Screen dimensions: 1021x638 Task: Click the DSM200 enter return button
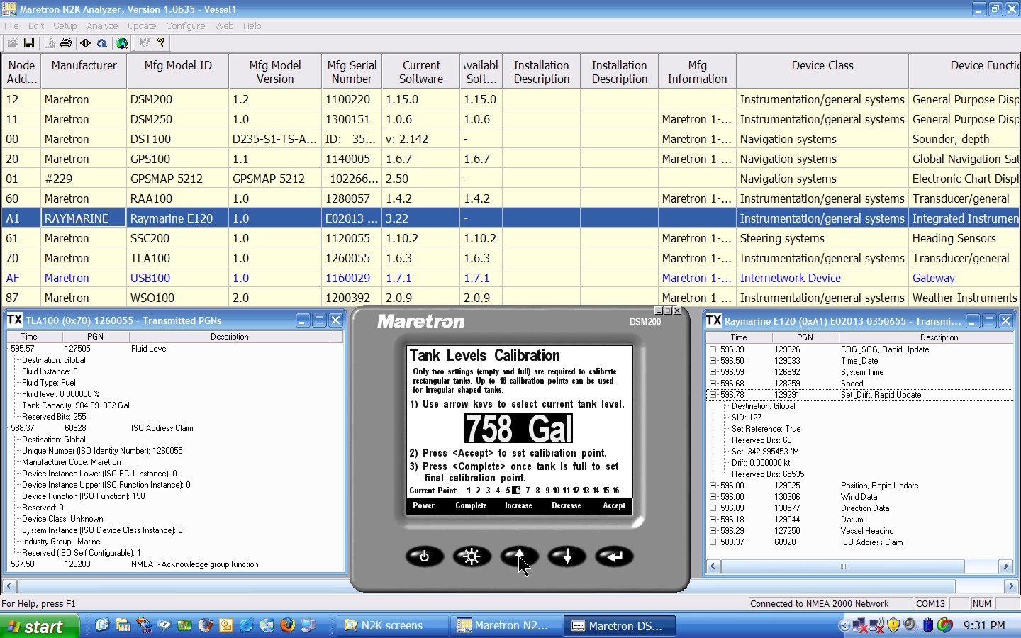(x=615, y=556)
